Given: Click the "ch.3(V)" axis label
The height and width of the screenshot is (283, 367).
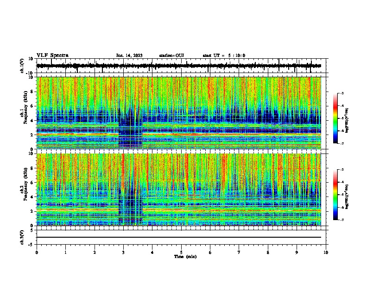Looking at the screenshot, I should (x=22, y=237).
